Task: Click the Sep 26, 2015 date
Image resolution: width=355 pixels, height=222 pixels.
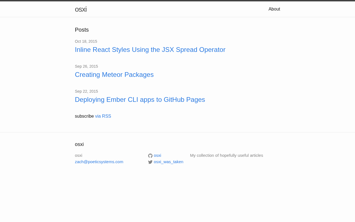Action: tap(86, 66)
